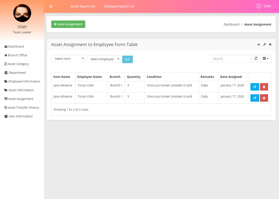Open Asset Category from the sidebar
This screenshot has width=279, height=199.
coord(17,64)
